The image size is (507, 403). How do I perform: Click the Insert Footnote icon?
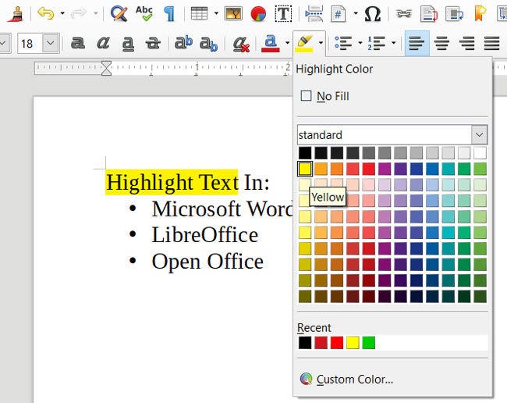point(429,13)
